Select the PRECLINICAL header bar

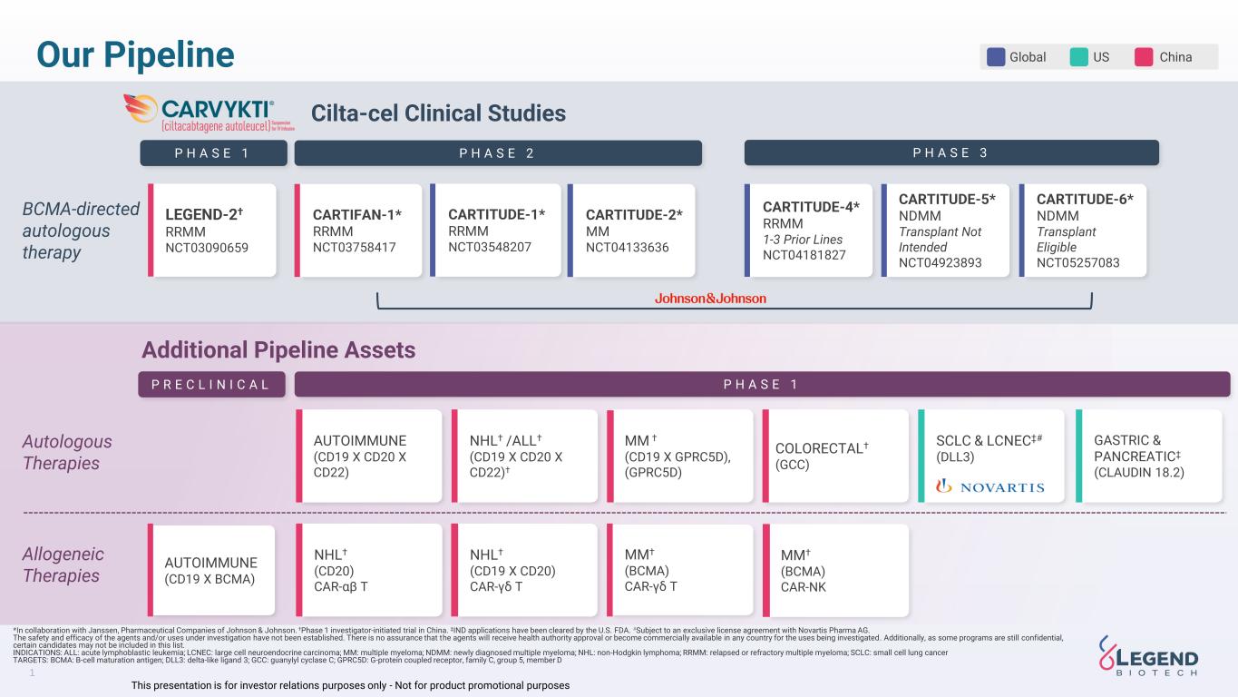(211, 384)
